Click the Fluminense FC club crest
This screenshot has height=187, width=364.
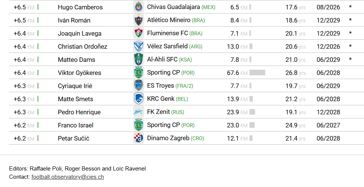pos(139,33)
